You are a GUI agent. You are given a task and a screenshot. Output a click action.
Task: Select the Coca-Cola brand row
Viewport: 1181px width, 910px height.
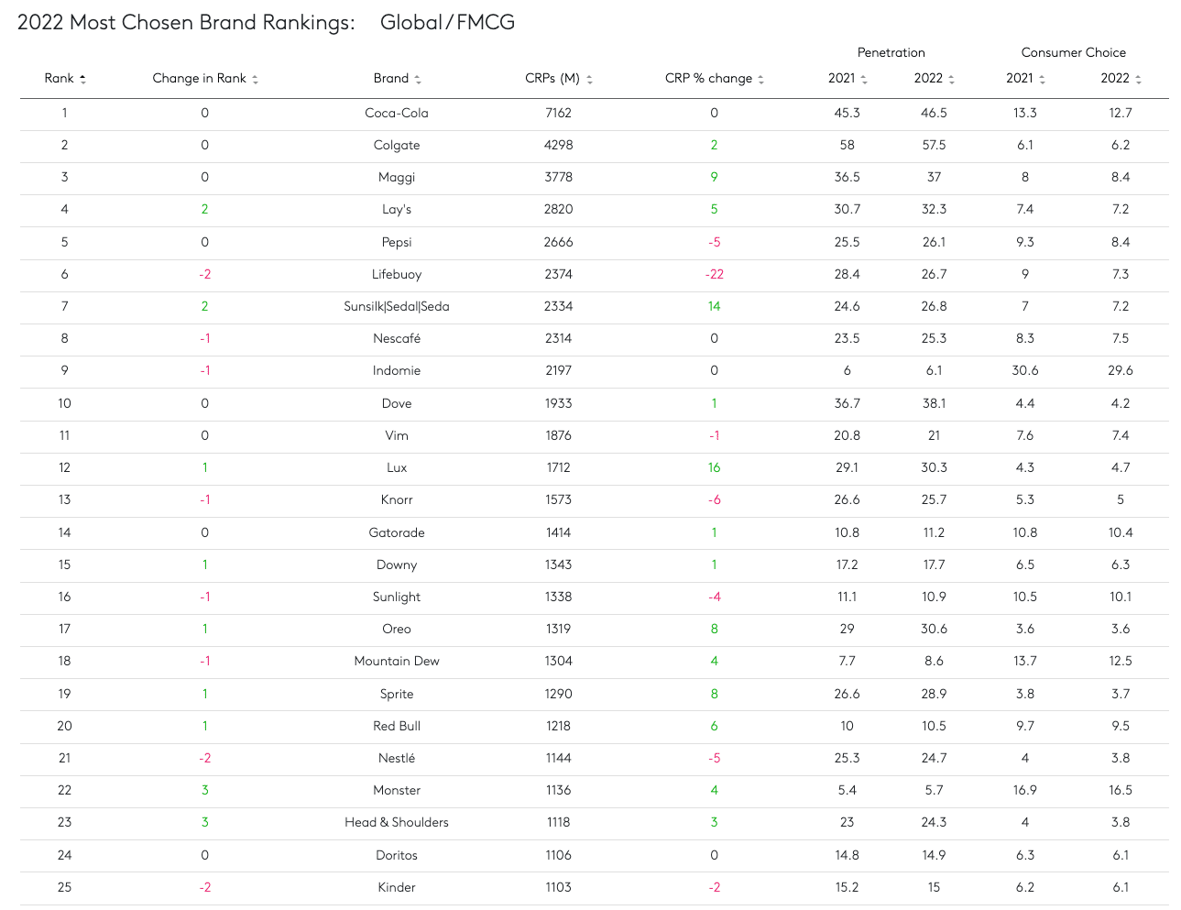(x=595, y=114)
